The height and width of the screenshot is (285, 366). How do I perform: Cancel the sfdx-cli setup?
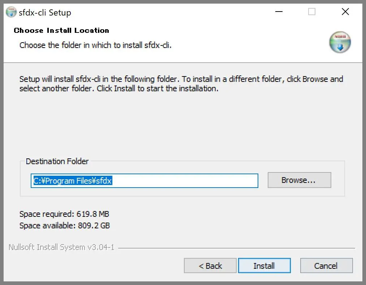[x=326, y=266]
